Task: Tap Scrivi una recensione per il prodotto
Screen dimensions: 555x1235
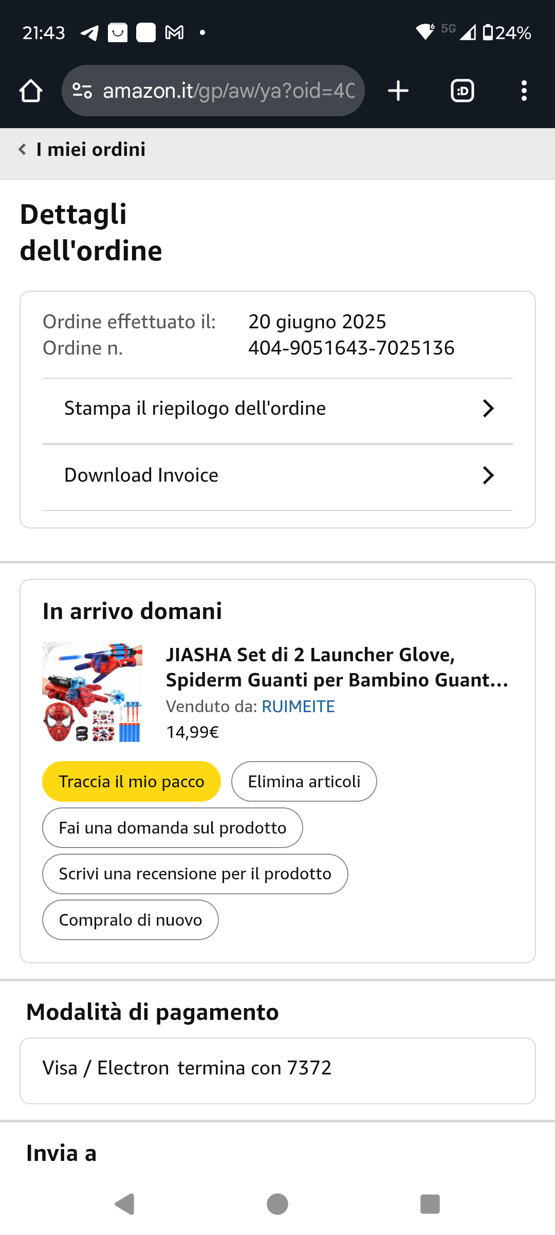Action: pos(195,874)
